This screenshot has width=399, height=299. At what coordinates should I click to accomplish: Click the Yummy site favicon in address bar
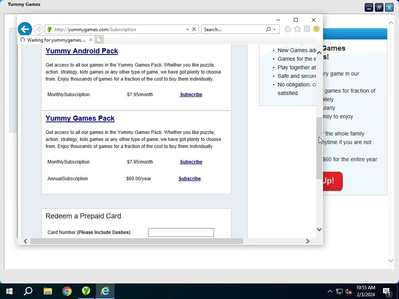[x=49, y=30]
